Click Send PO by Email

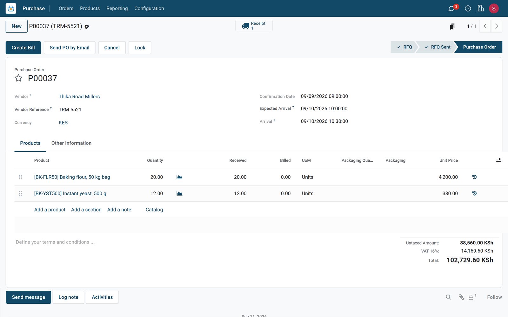[x=70, y=48]
